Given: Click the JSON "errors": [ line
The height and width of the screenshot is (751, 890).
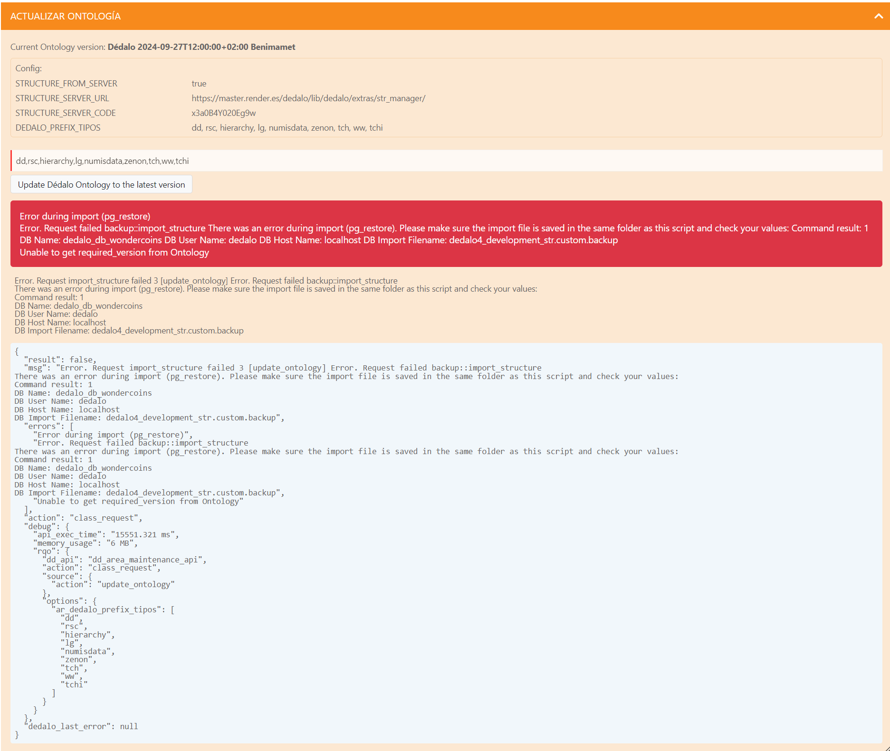Looking at the screenshot, I should pyautogui.click(x=49, y=426).
